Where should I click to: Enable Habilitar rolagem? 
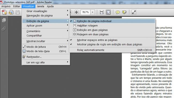(x=112, y=25)
